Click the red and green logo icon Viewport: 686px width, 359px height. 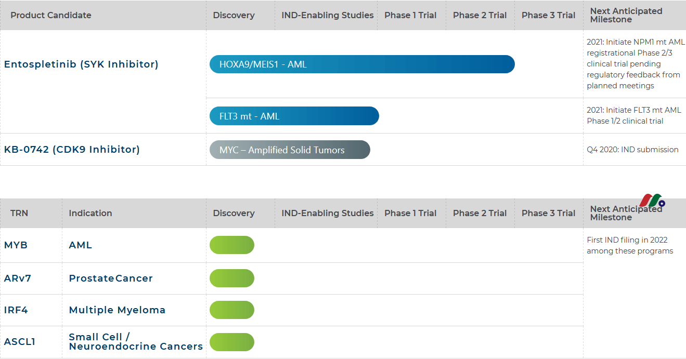(652, 201)
